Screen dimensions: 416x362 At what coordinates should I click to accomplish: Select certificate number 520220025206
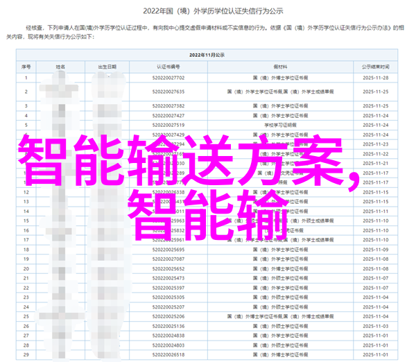click(x=168, y=316)
